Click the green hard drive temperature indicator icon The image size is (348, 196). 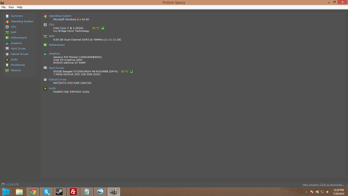click(x=131, y=71)
